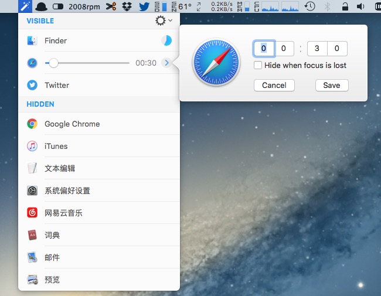Open the gear settings dropdown

[x=164, y=21]
